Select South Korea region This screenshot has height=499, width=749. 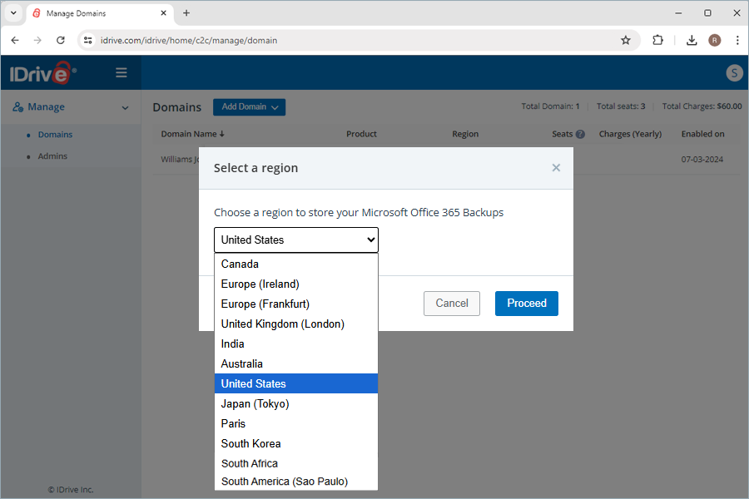[x=296, y=443]
